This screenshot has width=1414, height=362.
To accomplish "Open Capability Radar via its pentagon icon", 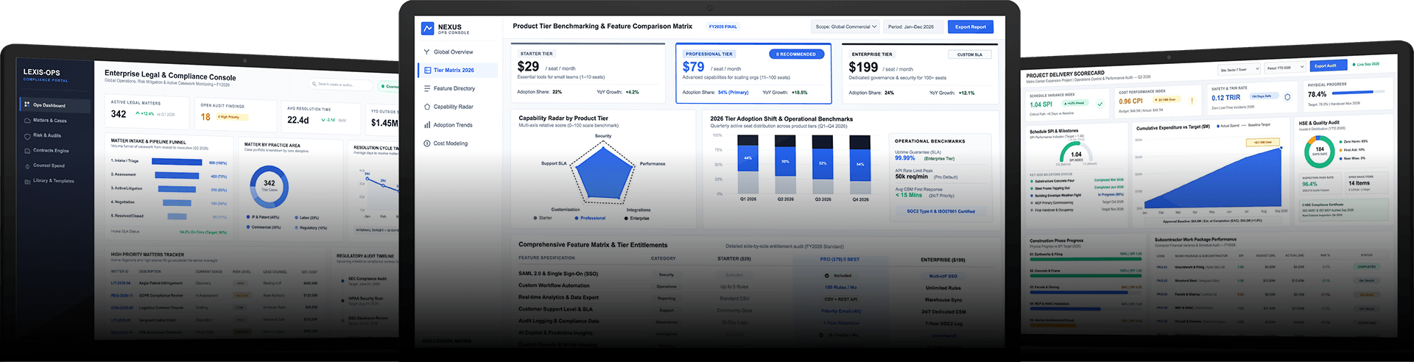I will [x=426, y=107].
